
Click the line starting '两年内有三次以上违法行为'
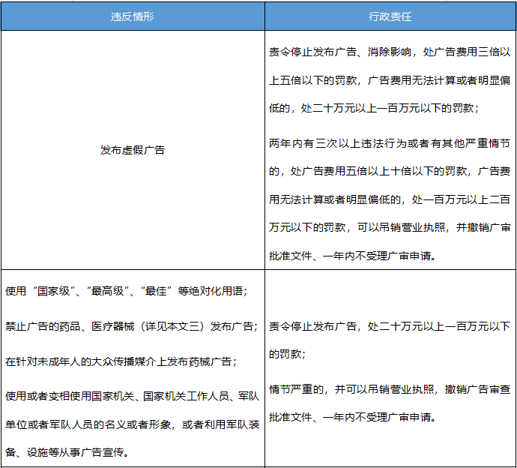(390, 143)
